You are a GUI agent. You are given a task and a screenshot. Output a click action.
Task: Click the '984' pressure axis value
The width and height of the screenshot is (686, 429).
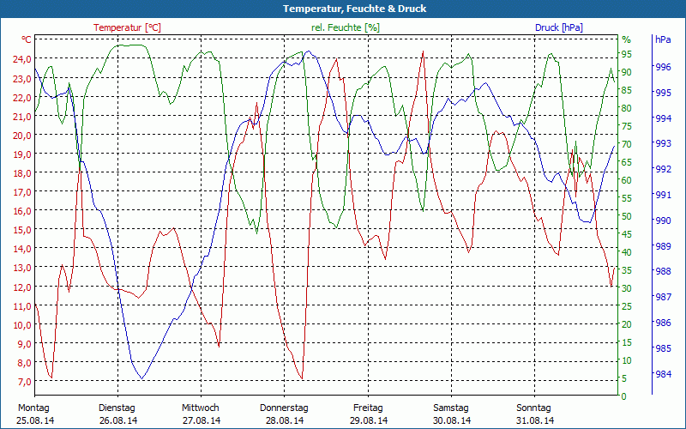pyautogui.click(x=663, y=374)
